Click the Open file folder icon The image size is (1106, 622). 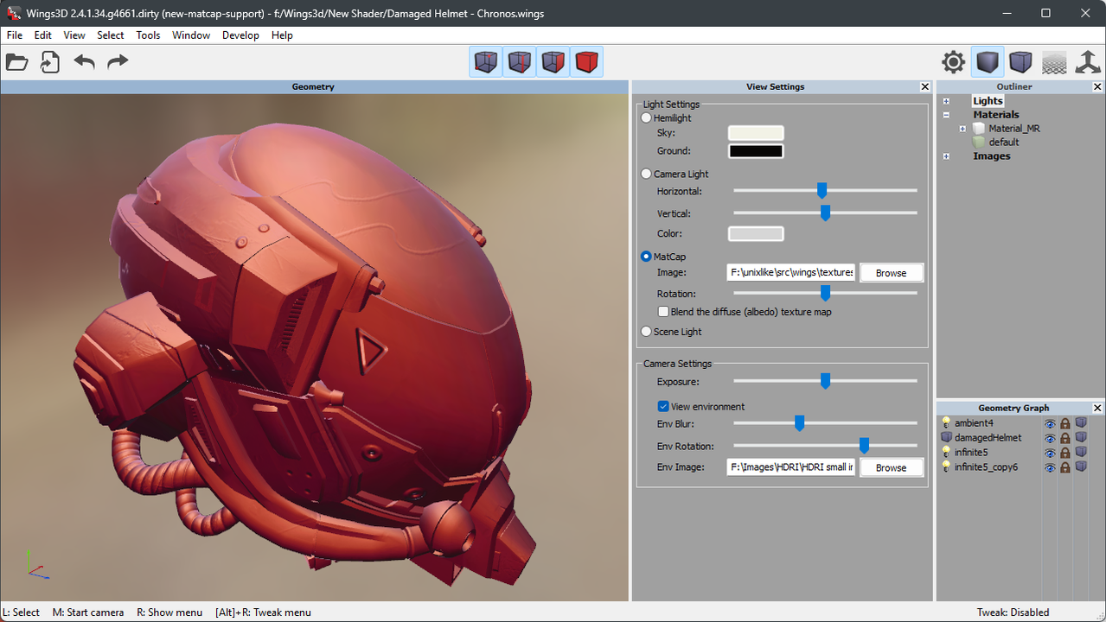(17, 62)
